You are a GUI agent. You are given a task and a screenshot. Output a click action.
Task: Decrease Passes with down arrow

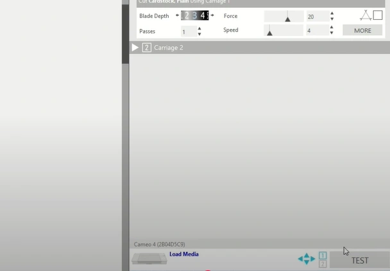coord(199,34)
